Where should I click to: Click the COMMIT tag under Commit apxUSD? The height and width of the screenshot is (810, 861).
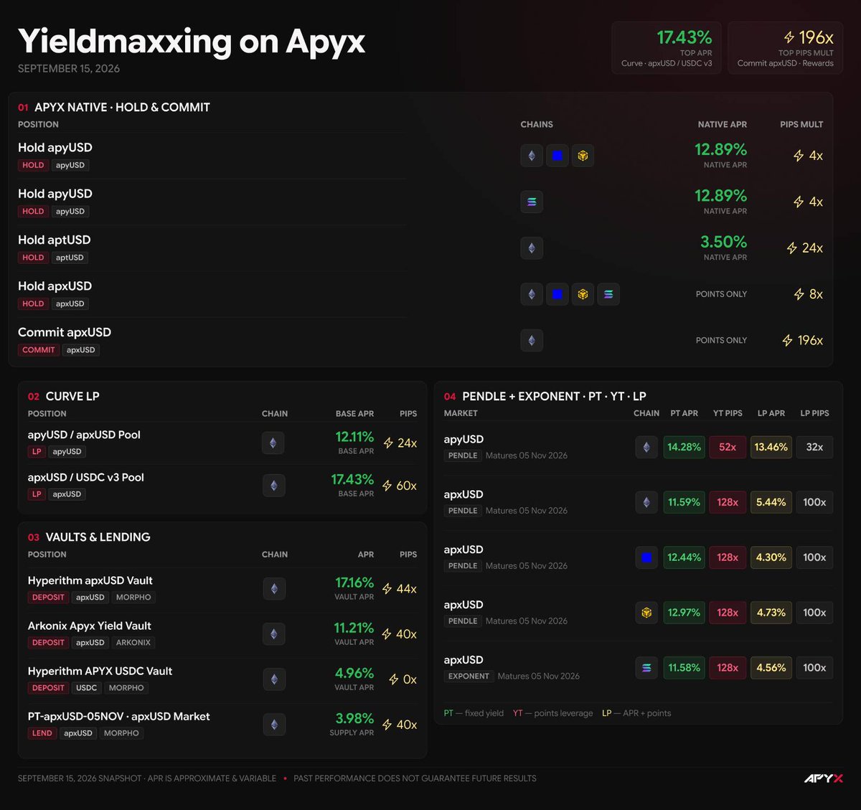click(39, 350)
